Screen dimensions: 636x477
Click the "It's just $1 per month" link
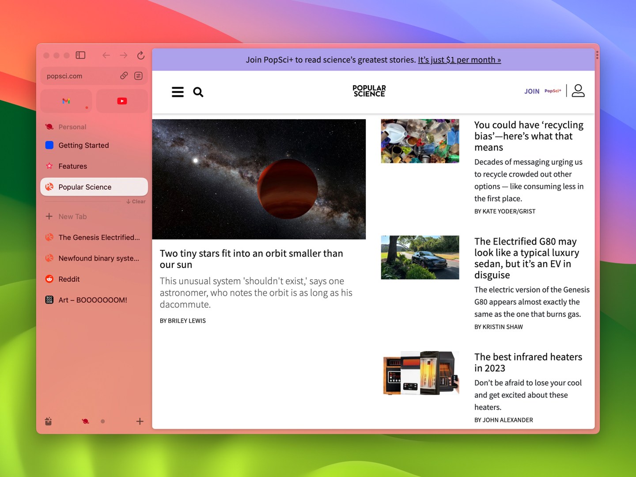pyautogui.click(x=459, y=60)
